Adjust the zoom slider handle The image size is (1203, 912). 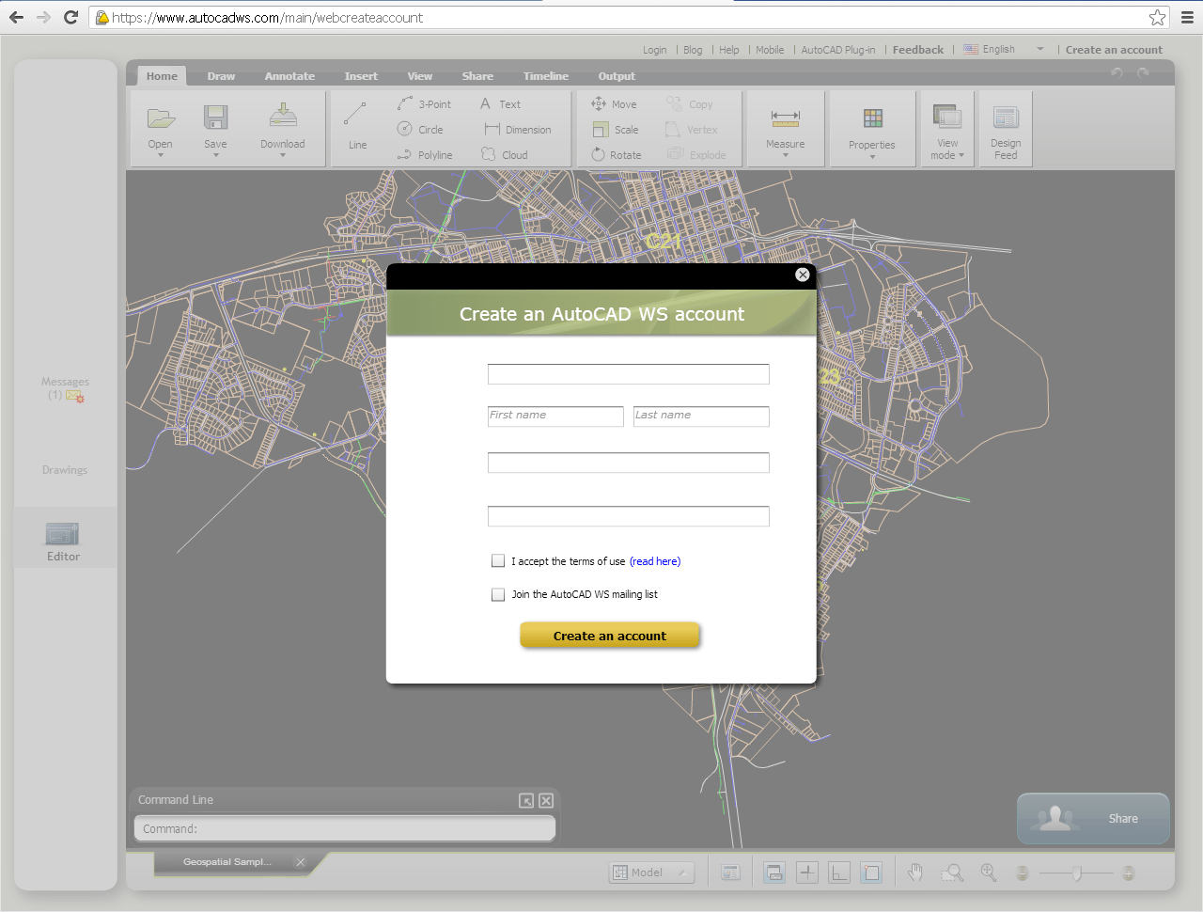click(1077, 873)
